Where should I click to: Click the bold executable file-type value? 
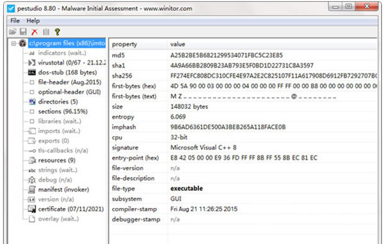[187, 189]
